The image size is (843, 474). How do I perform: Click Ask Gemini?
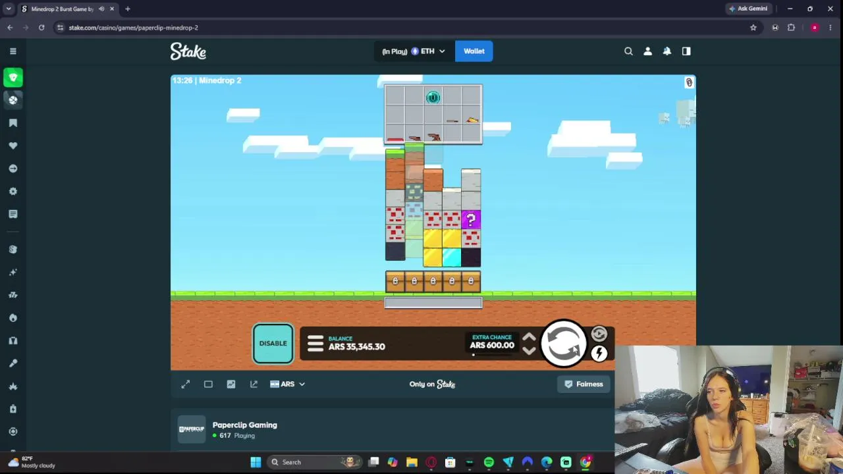pos(748,9)
